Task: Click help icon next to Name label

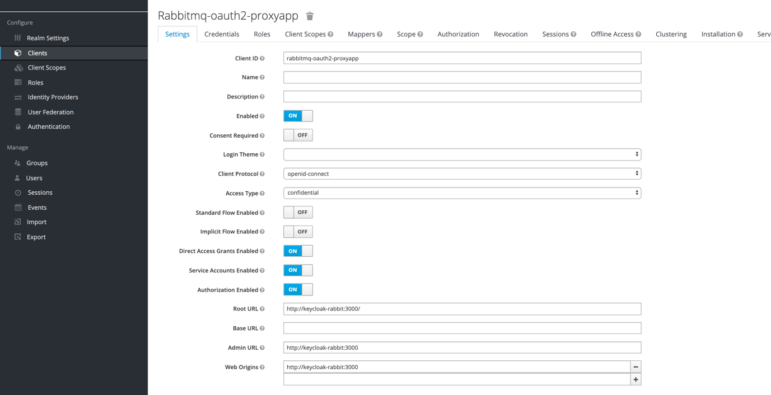Action: [x=262, y=77]
